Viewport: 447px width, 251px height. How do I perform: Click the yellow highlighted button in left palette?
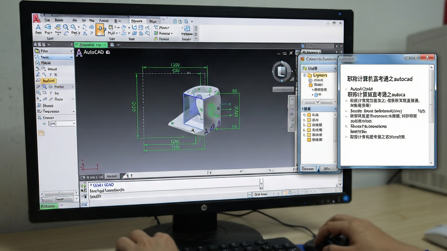[x=49, y=81]
